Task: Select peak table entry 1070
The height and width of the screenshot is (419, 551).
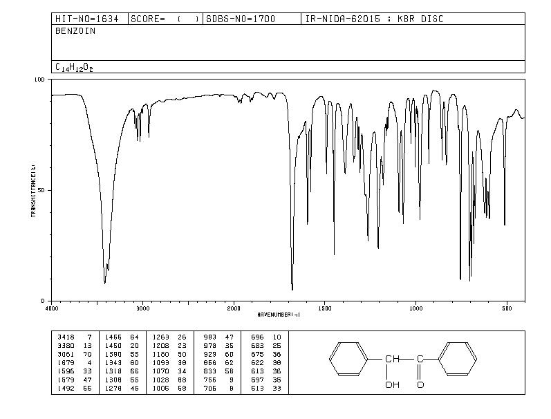Action: [160, 371]
